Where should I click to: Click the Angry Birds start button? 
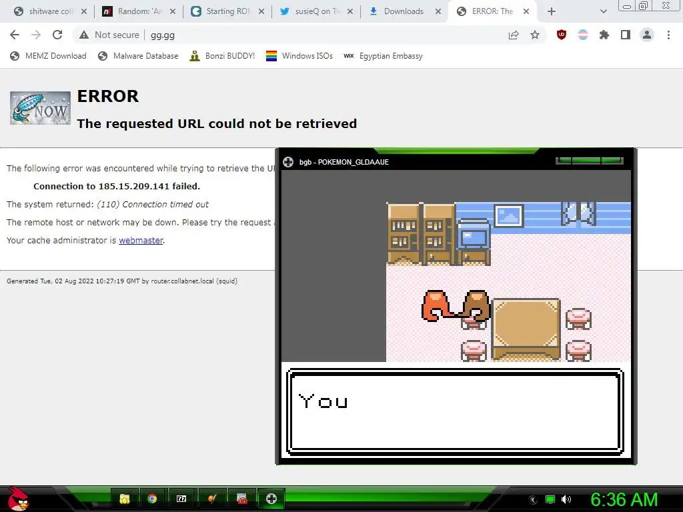coord(18,499)
